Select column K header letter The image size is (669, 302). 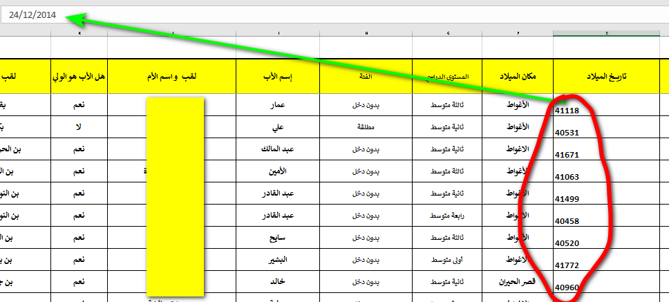[79, 32]
